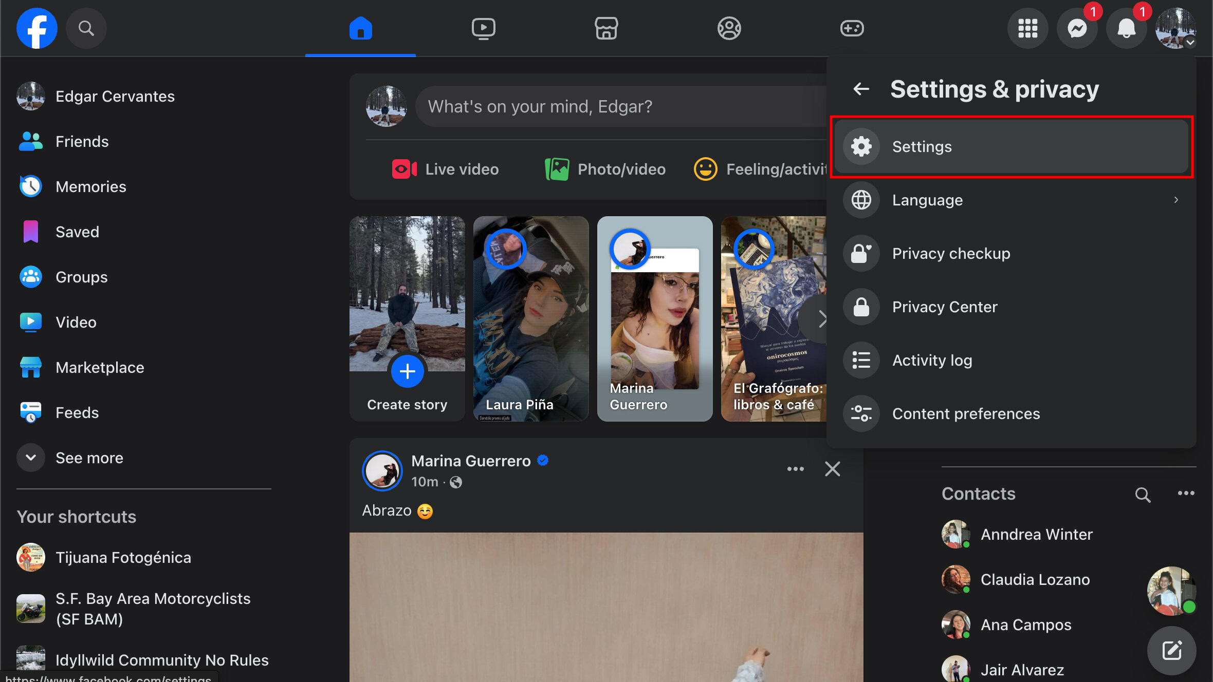Click the Facebook home icon
The width and height of the screenshot is (1213, 682).
tap(360, 28)
